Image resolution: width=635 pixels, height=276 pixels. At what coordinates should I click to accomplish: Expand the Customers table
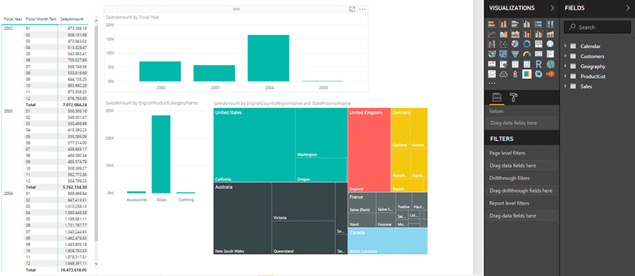coord(566,56)
